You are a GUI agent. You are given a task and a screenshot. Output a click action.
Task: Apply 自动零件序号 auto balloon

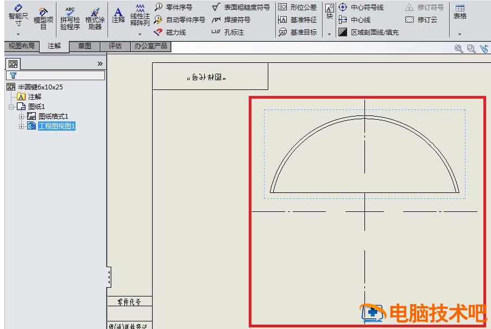point(179,20)
